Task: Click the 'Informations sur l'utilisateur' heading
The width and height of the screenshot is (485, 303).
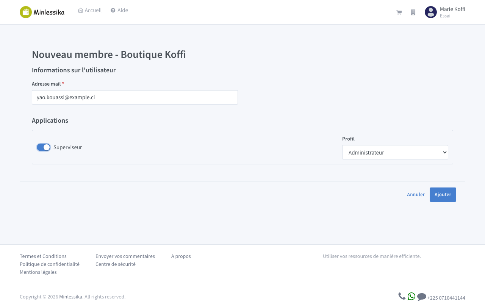Action: (x=74, y=70)
